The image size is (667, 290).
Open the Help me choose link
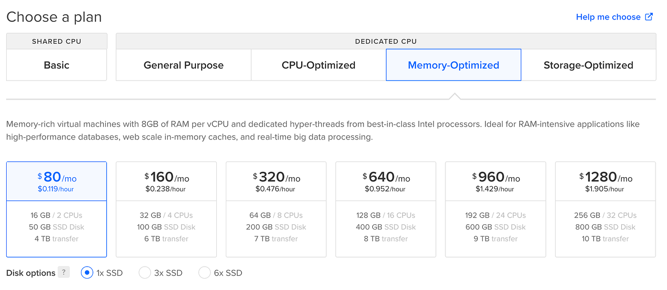pos(608,17)
